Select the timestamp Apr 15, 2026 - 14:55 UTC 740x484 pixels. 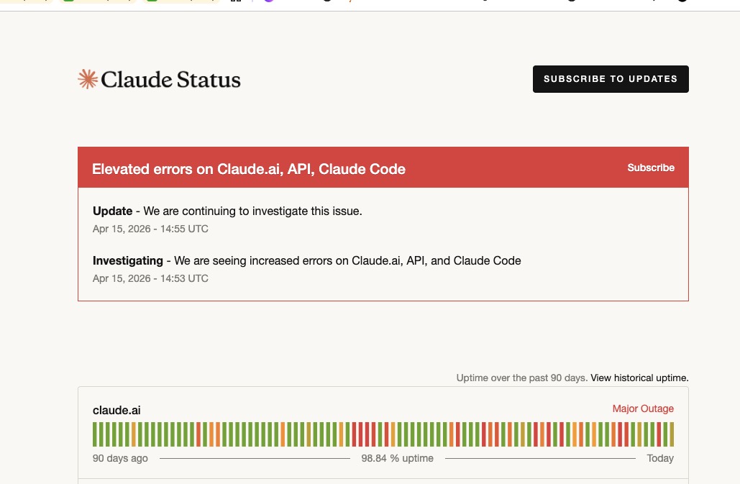tap(150, 229)
